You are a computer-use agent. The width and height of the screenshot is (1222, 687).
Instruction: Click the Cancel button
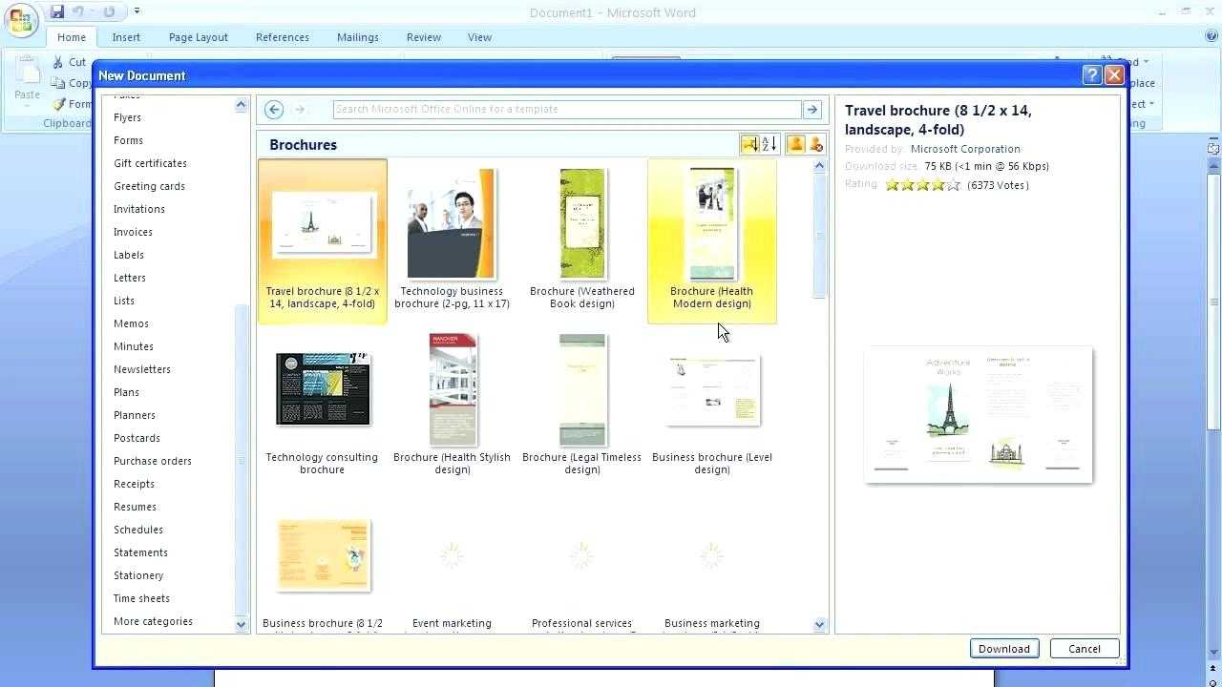click(1084, 649)
